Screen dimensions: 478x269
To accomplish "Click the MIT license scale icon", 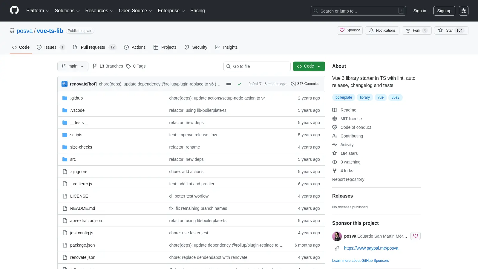I will [x=335, y=119].
